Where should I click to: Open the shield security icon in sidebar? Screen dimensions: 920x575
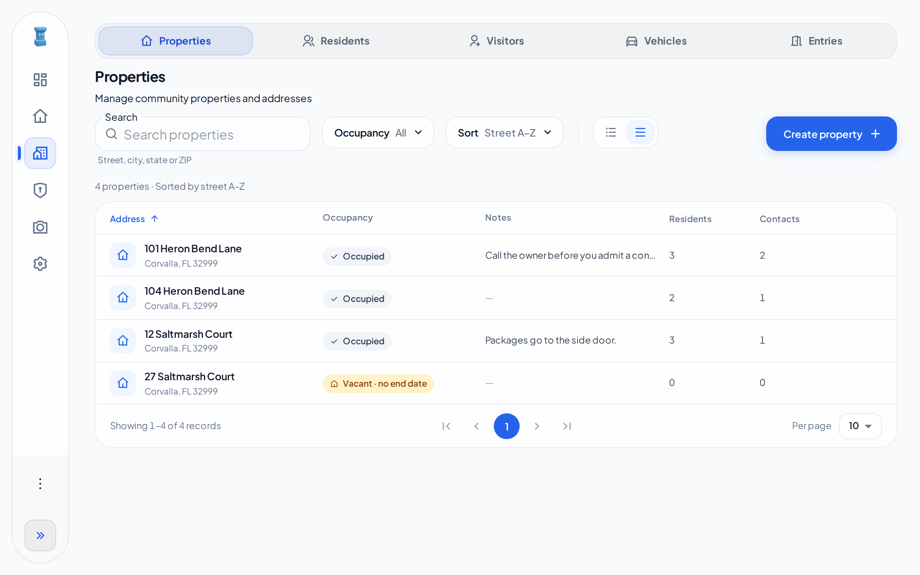(x=40, y=190)
